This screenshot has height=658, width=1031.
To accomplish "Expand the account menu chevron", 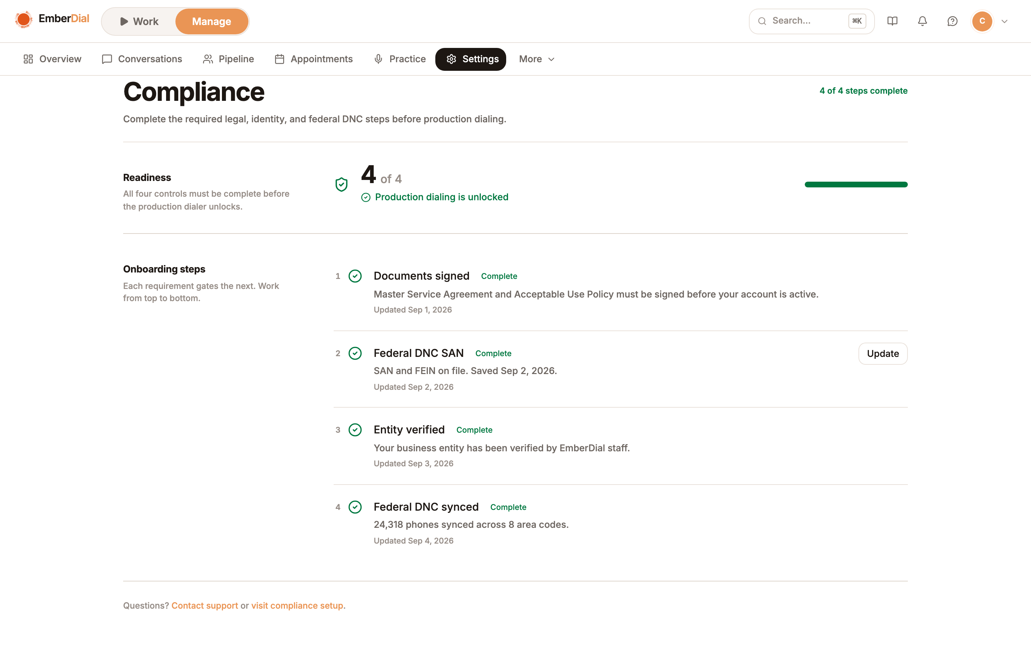I will pyautogui.click(x=1005, y=21).
